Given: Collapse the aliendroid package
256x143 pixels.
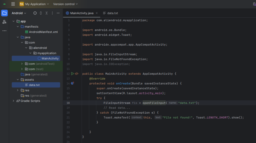Looking at the screenshot, I should coord(26,48).
